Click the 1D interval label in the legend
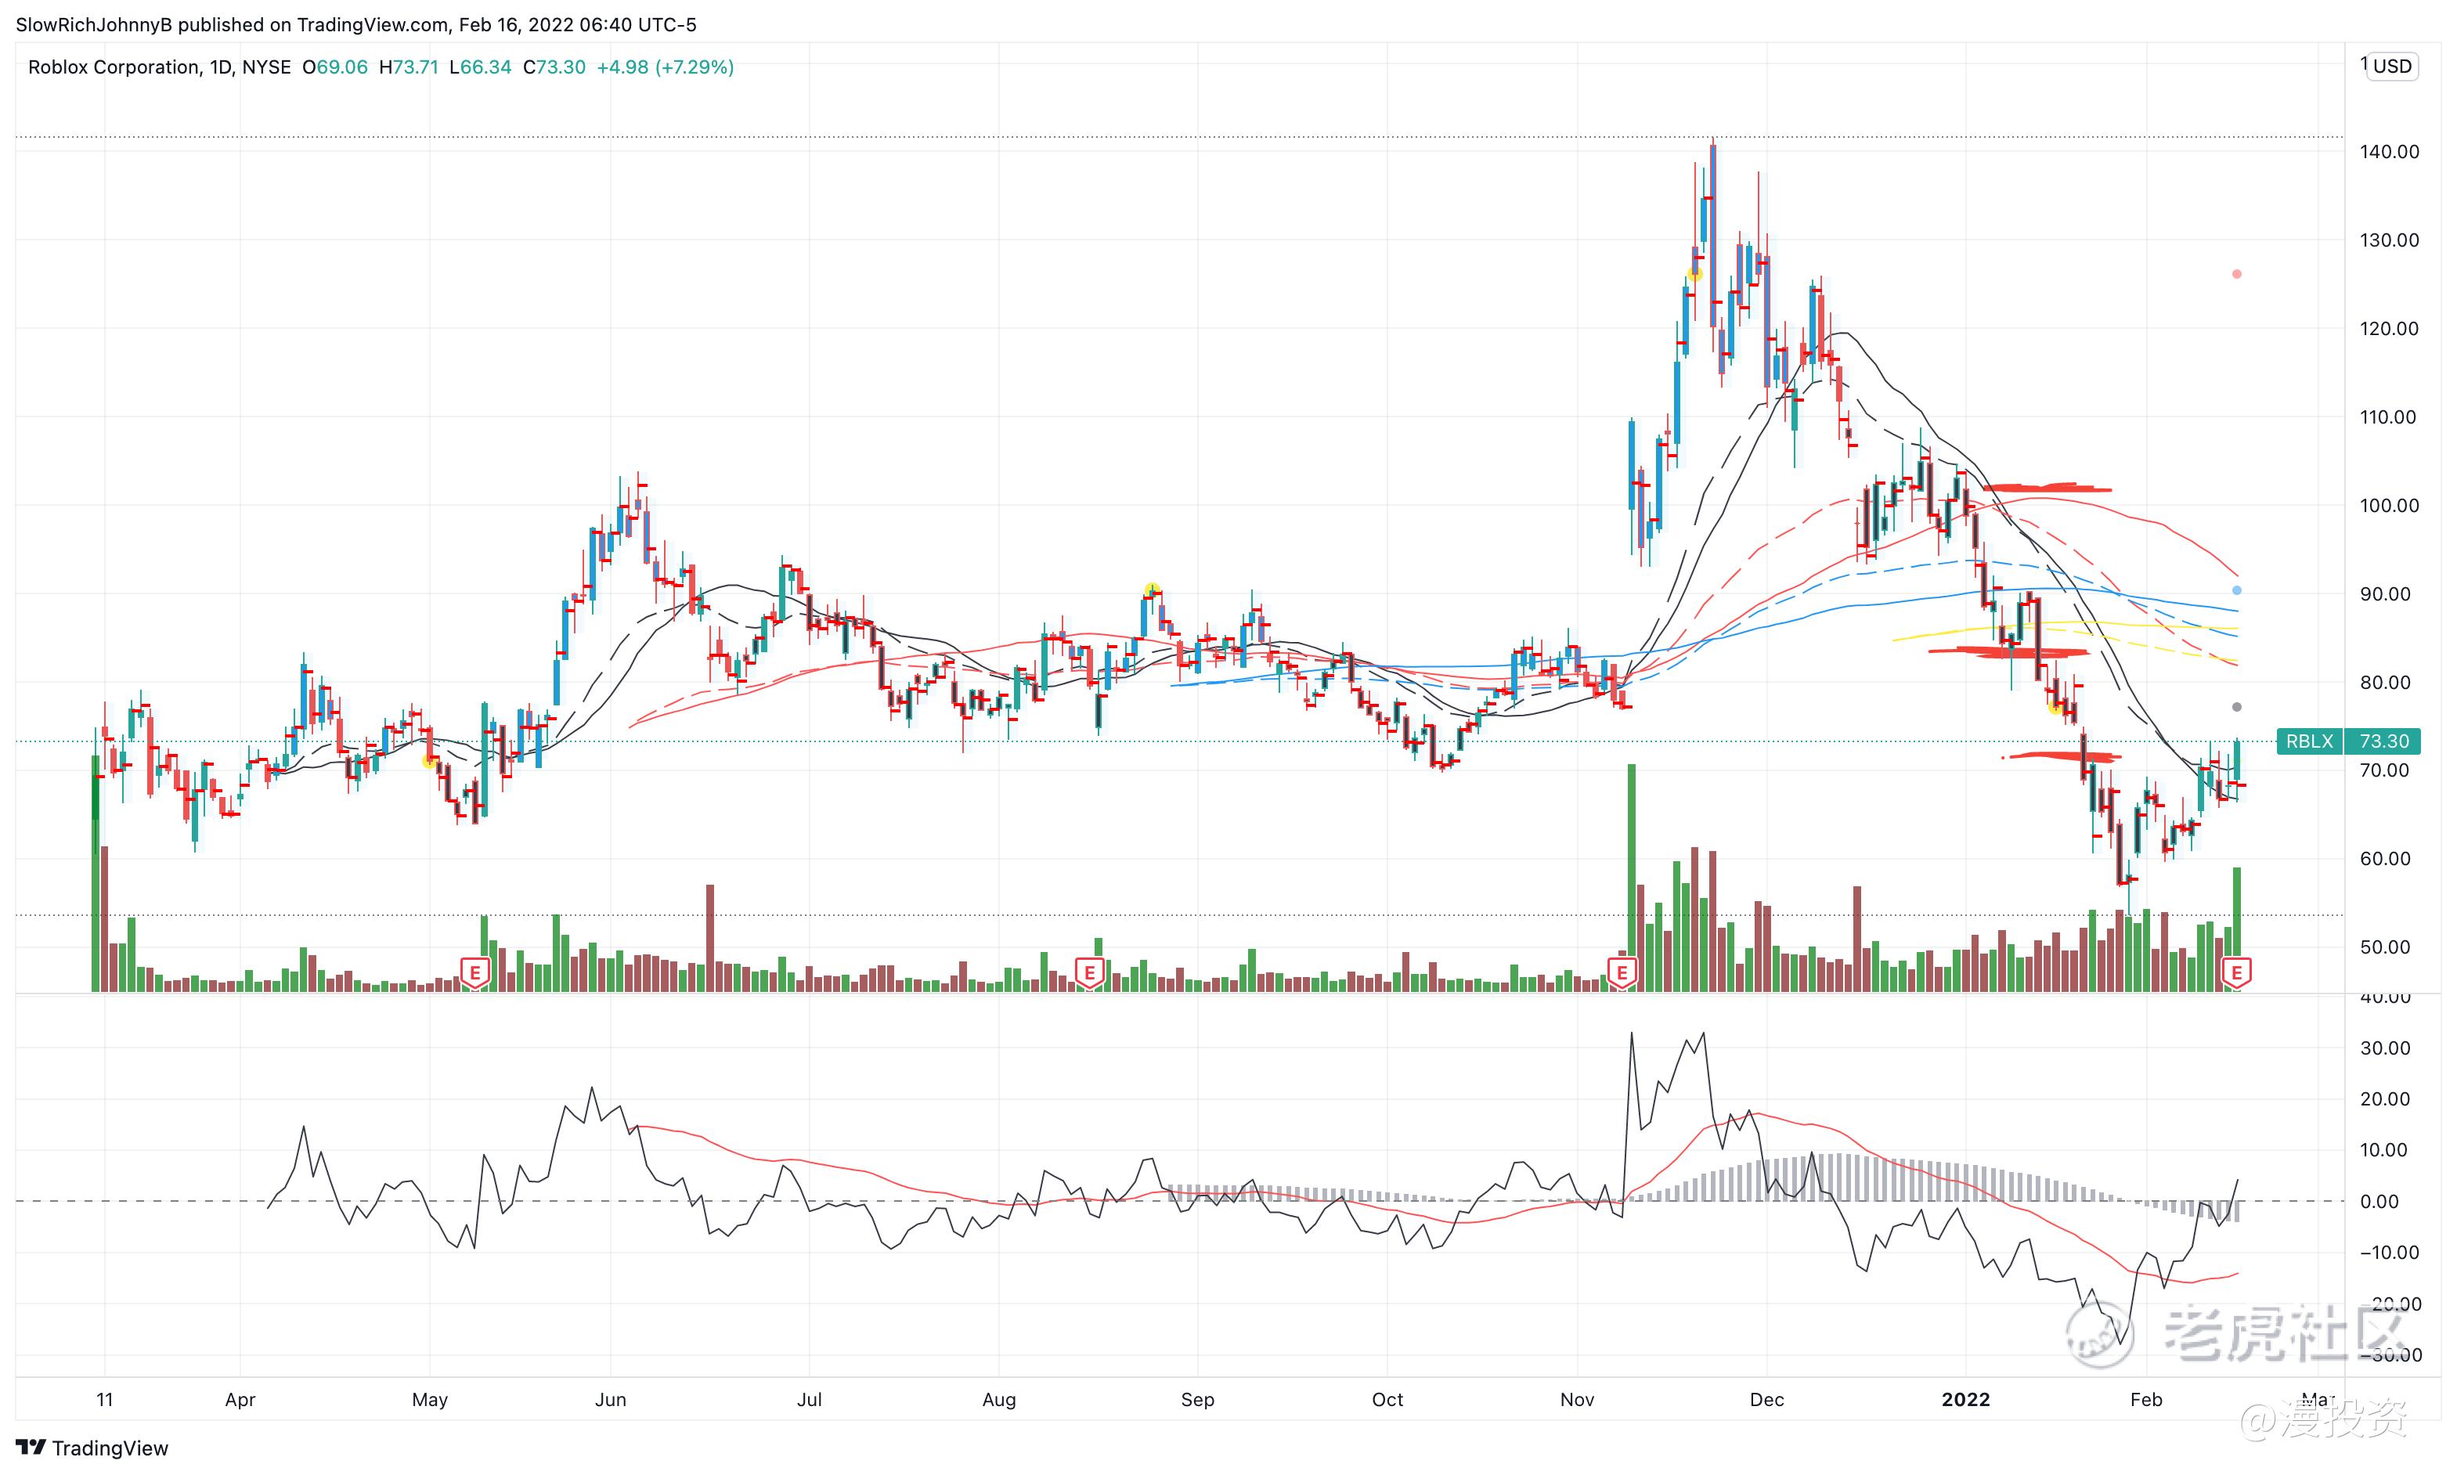The width and height of the screenshot is (2457, 1475). coord(221,67)
